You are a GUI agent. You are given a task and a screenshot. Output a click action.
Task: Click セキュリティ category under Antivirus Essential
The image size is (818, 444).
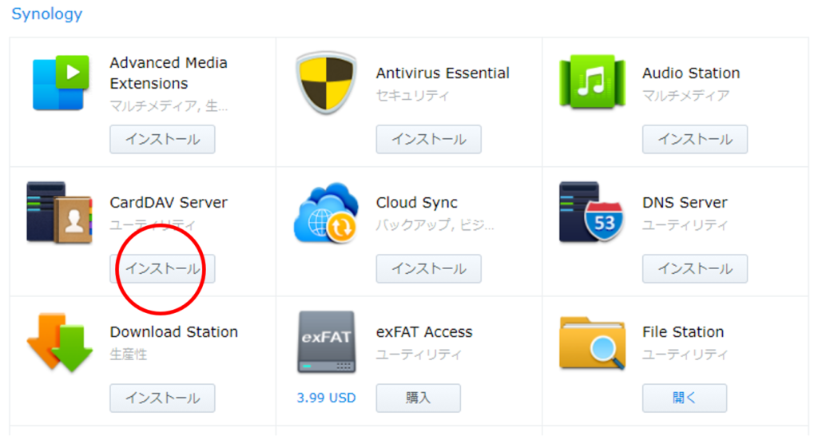pos(412,96)
